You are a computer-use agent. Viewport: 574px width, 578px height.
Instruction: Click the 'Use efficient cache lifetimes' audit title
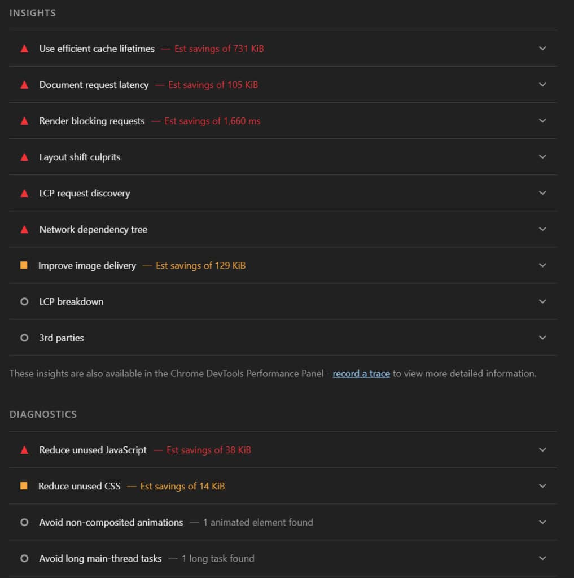pyautogui.click(x=97, y=49)
